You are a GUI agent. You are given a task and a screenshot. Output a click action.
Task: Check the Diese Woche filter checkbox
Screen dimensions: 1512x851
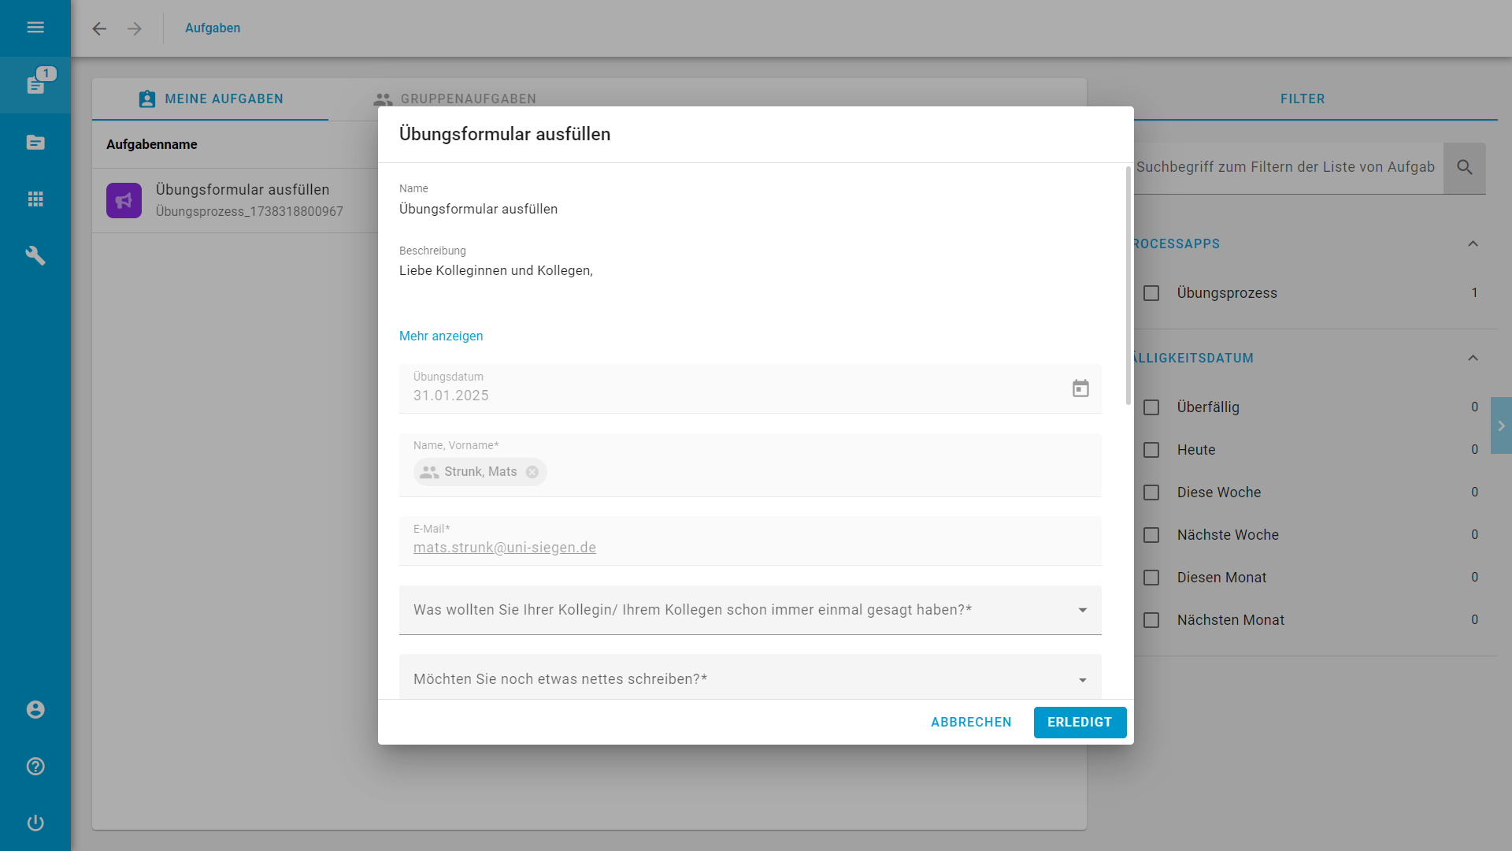tap(1151, 492)
